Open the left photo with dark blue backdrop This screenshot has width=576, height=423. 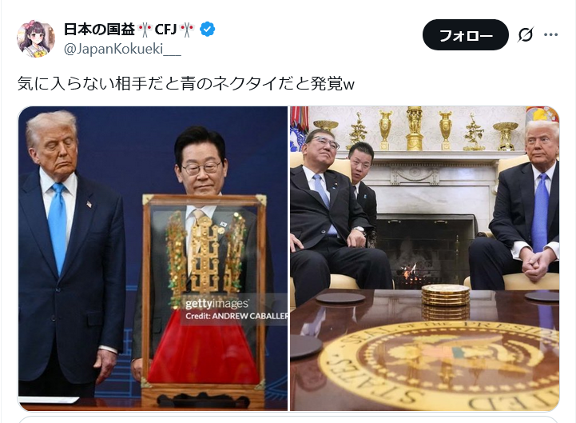pyautogui.click(x=153, y=258)
